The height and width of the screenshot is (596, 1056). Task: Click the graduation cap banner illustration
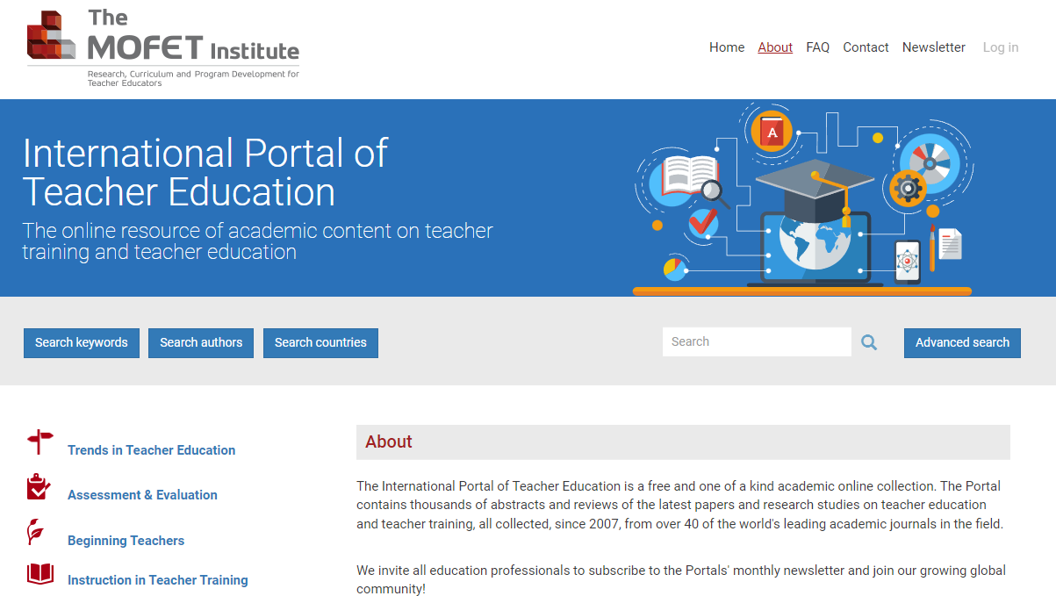[802, 200]
